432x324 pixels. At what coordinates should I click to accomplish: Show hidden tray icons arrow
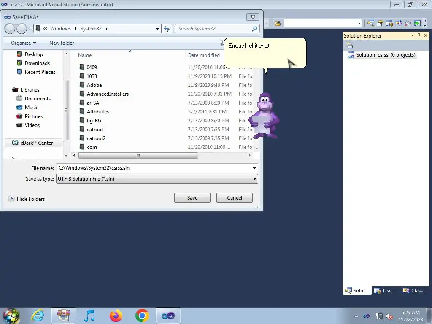pyautogui.click(x=356, y=316)
